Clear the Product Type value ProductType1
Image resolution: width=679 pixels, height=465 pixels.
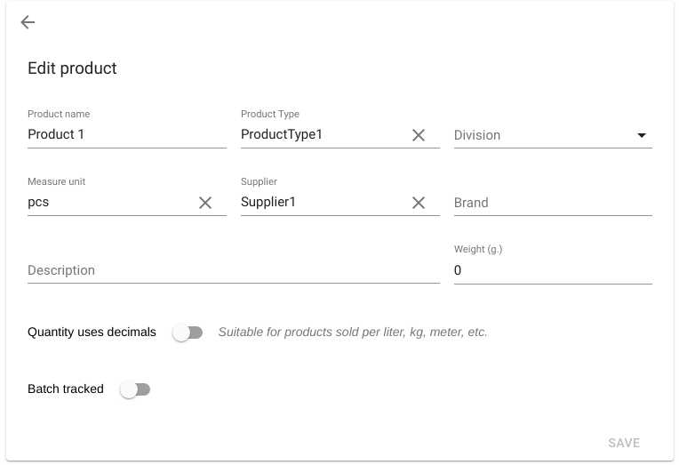coord(419,135)
